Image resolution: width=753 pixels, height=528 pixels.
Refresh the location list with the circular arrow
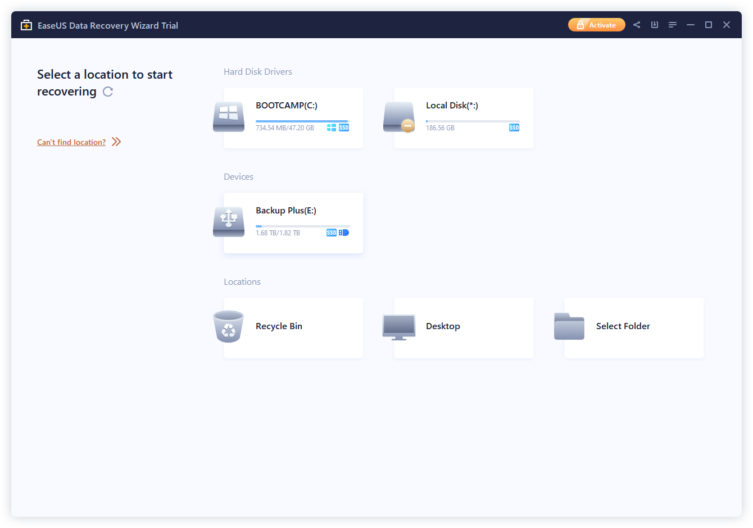coord(107,92)
